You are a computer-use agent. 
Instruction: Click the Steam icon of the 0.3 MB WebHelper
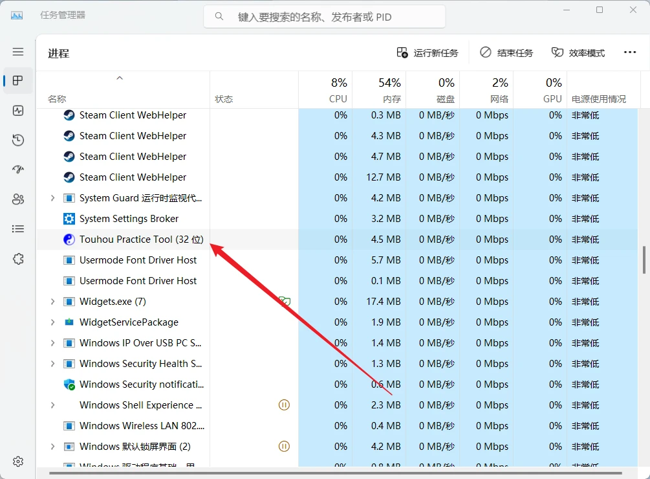(69, 115)
